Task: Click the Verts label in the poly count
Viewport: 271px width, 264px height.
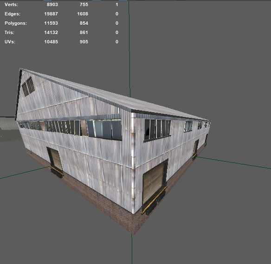Action: point(11,5)
